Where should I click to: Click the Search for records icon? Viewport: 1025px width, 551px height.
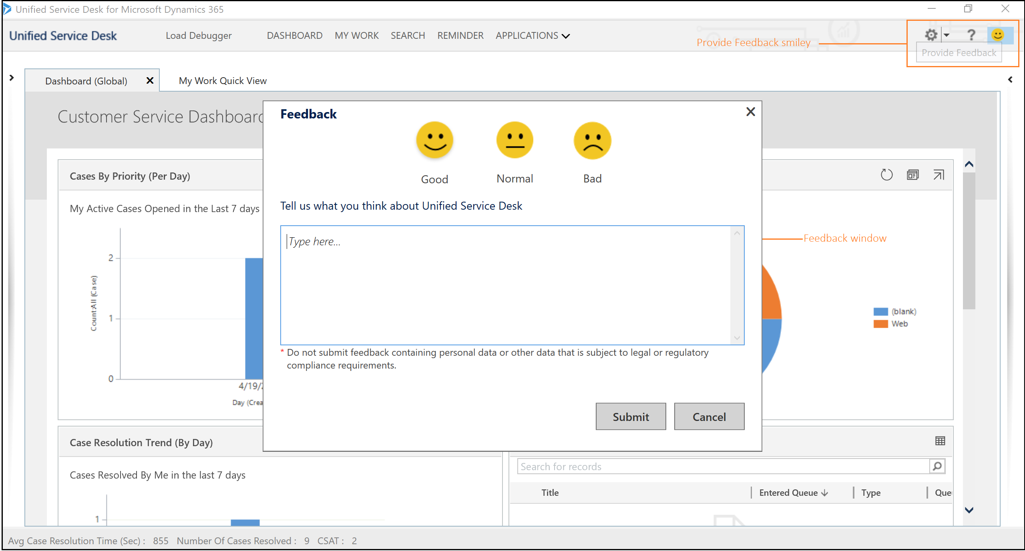click(x=937, y=466)
